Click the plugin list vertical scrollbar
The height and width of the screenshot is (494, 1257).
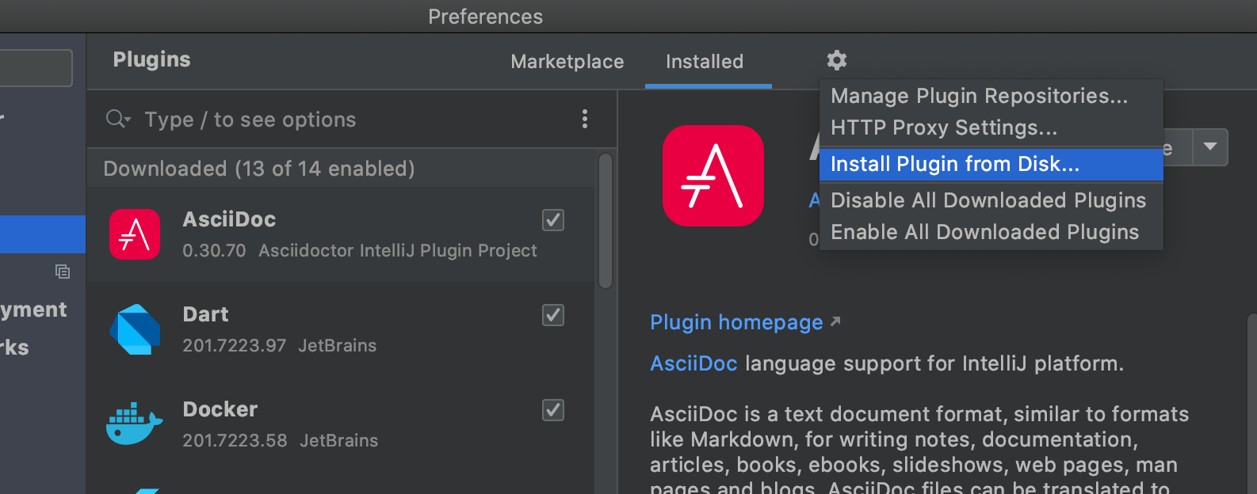click(606, 222)
